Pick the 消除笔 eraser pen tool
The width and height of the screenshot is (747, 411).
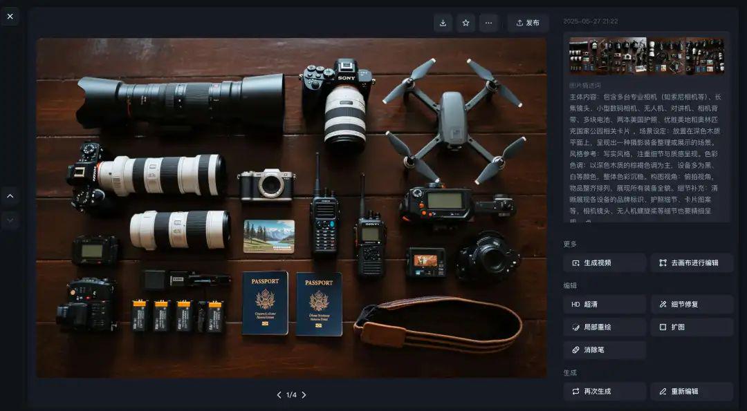coord(605,350)
